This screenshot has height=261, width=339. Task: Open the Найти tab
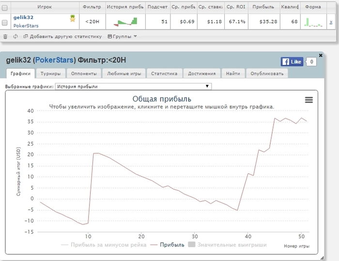[x=233, y=74]
